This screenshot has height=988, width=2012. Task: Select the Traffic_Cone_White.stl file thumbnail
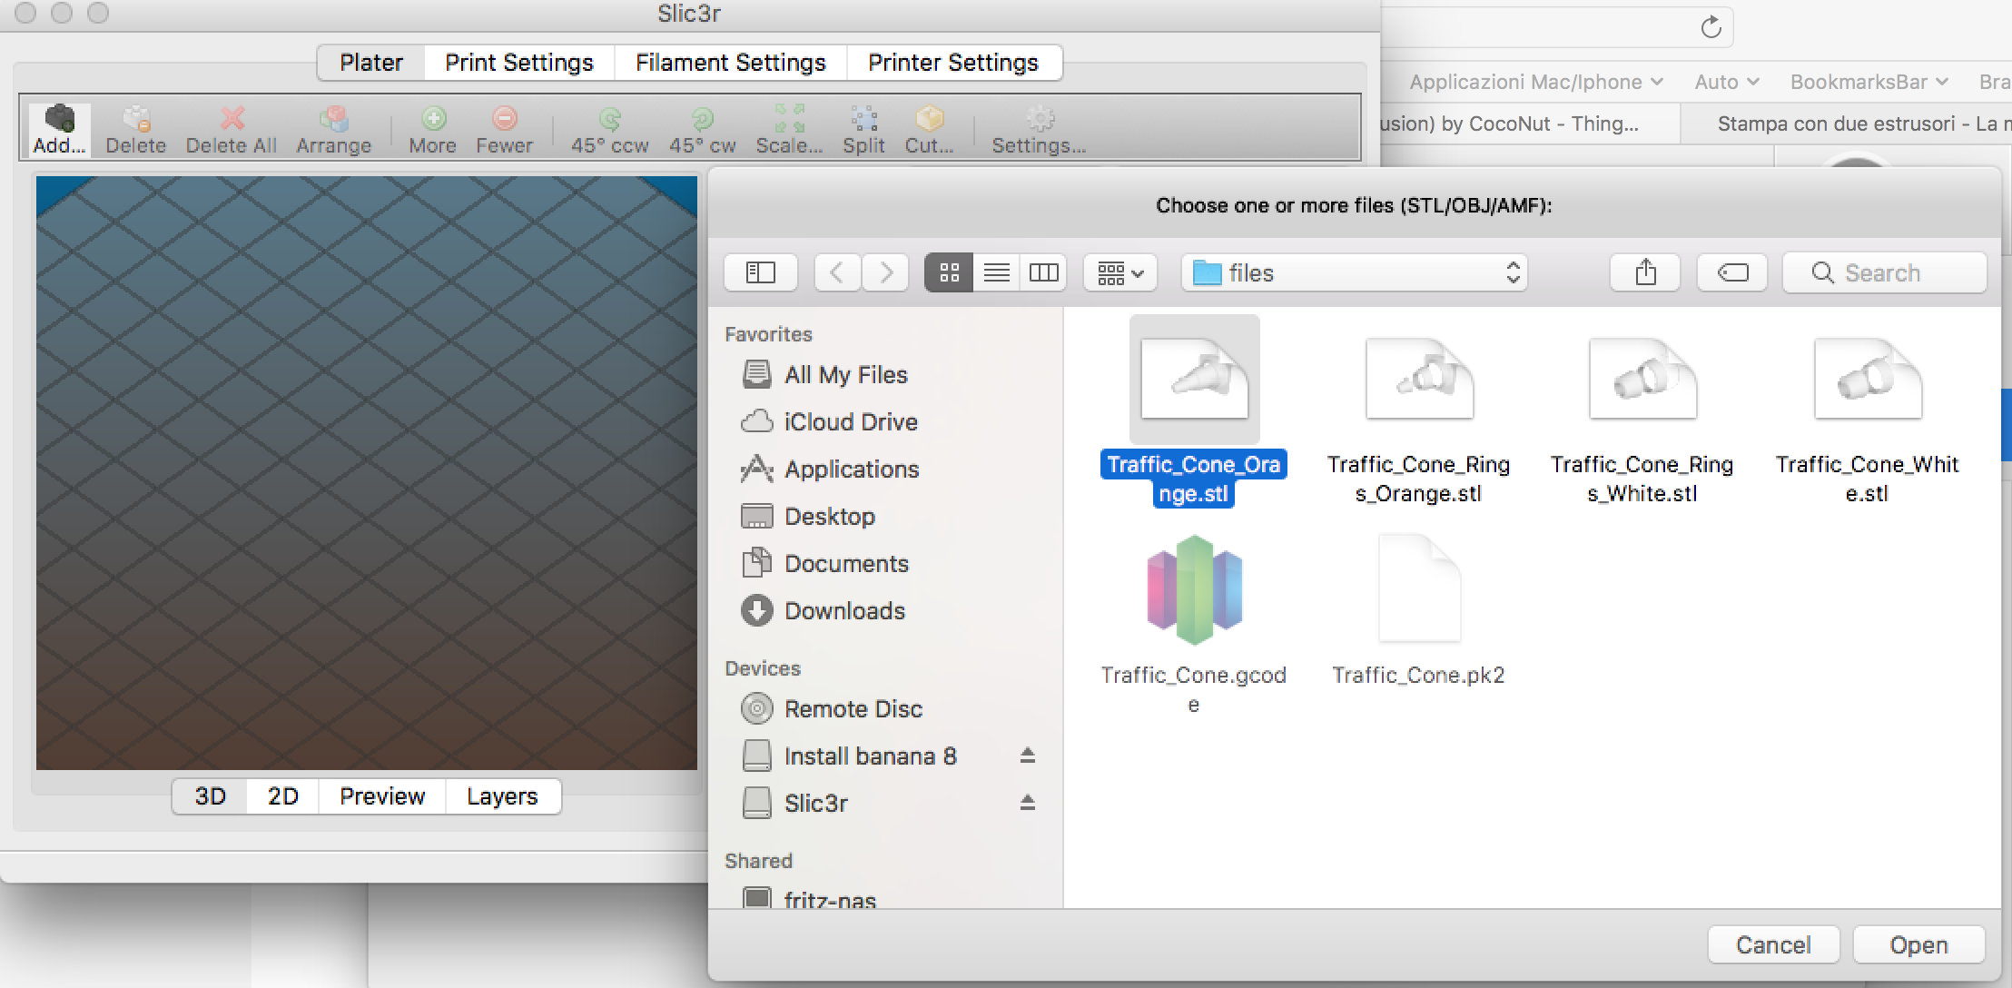coord(1868,380)
